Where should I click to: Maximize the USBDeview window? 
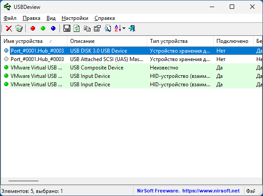[x=232, y=7]
